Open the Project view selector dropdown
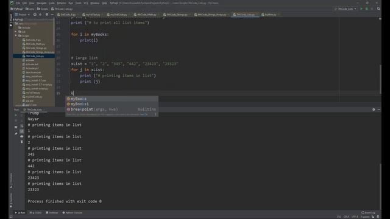Image resolution: width=390 pixels, height=219 pixels. click(22, 15)
